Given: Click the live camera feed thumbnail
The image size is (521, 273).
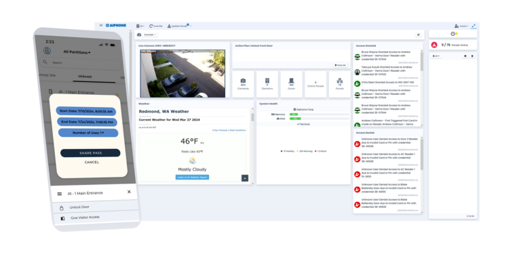Looking at the screenshot, I should click(182, 73).
